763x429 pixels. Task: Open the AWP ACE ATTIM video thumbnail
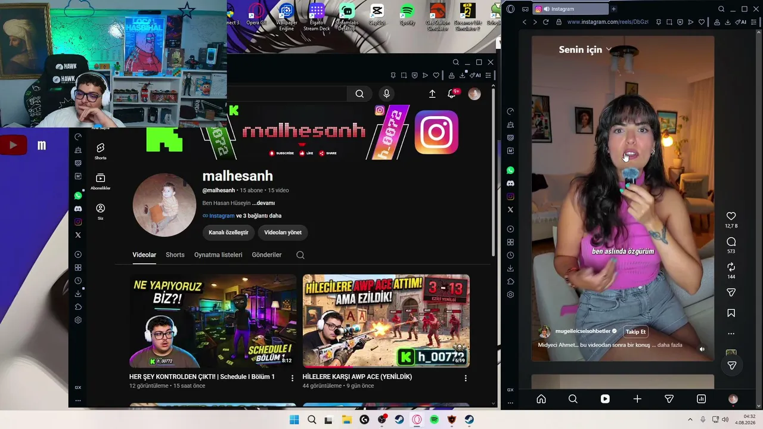[x=386, y=321]
